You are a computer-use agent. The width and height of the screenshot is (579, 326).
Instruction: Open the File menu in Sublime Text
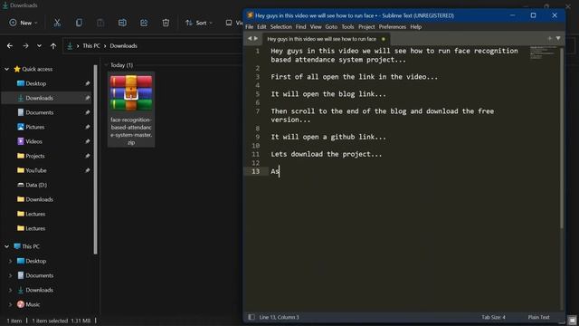click(250, 27)
